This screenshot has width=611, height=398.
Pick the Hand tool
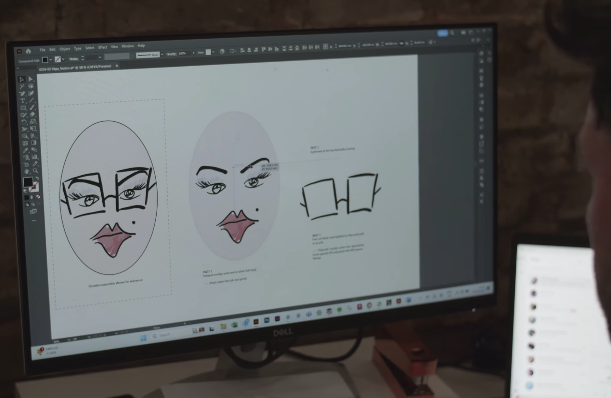coord(27,171)
